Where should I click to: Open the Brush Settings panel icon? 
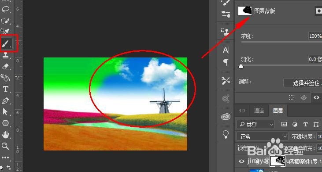coord(226,3)
